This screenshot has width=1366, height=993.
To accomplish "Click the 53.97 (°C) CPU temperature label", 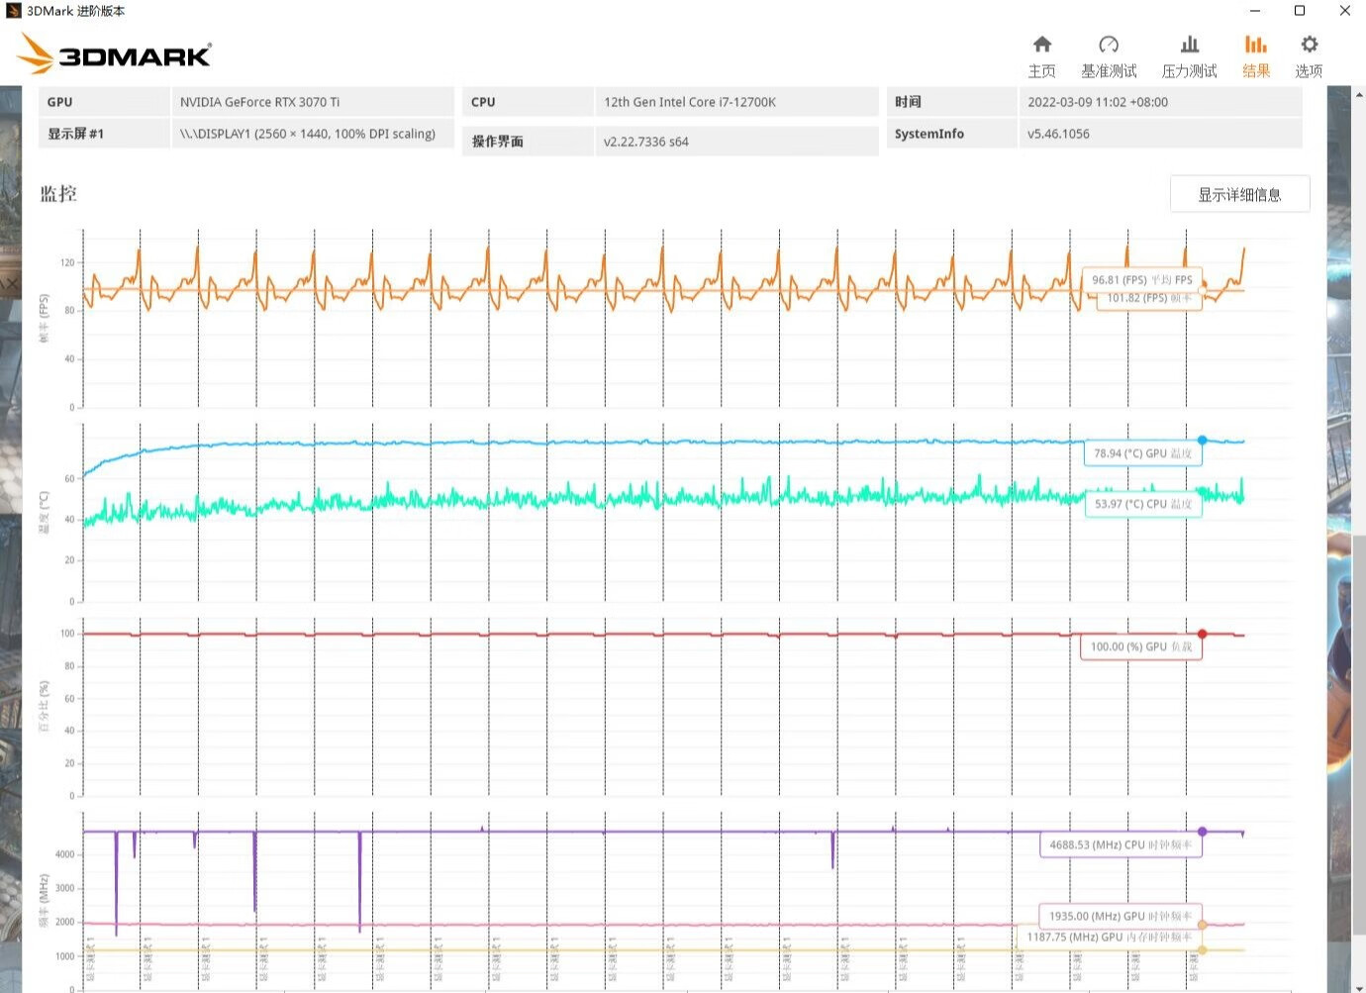I will point(1142,504).
